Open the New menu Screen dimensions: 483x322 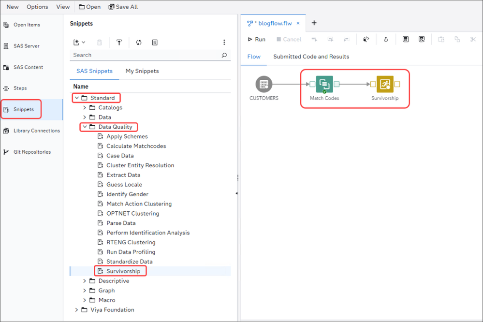tap(12, 7)
